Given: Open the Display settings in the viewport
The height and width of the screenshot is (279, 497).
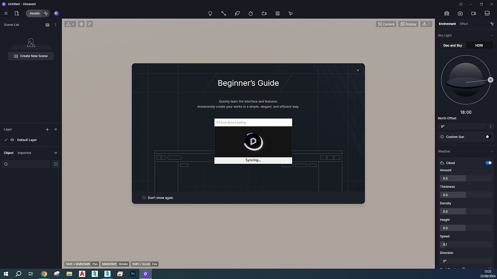Looking at the screenshot, I should (x=408, y=23).
